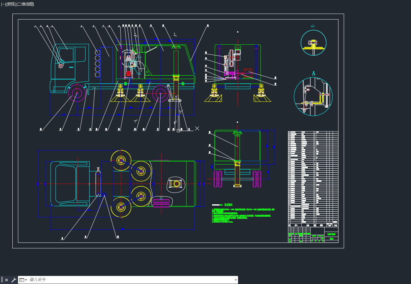Expand the recent commands dropdown arrow
Screen dimensions: 411x284
tap(26, 280)
